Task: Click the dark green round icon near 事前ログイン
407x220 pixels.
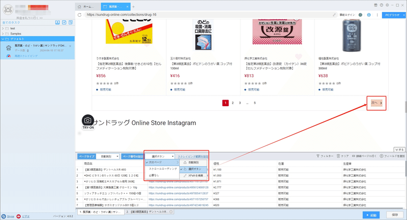Action: tap(360, 15)
